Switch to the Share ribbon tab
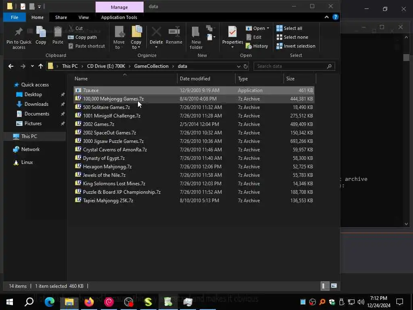This screenshot has height=310, width=413. (x=61, y=17)
